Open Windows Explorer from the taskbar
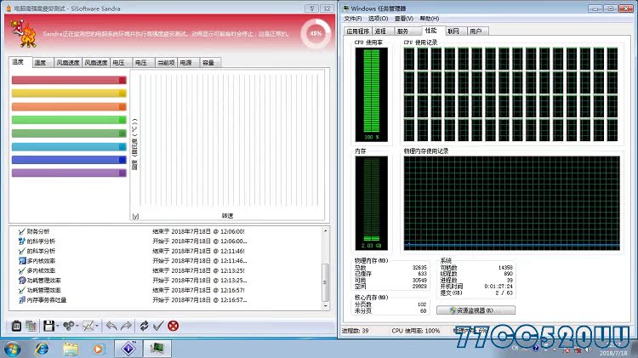The height and width of the screenshot is (358, 638). (71, 349)
